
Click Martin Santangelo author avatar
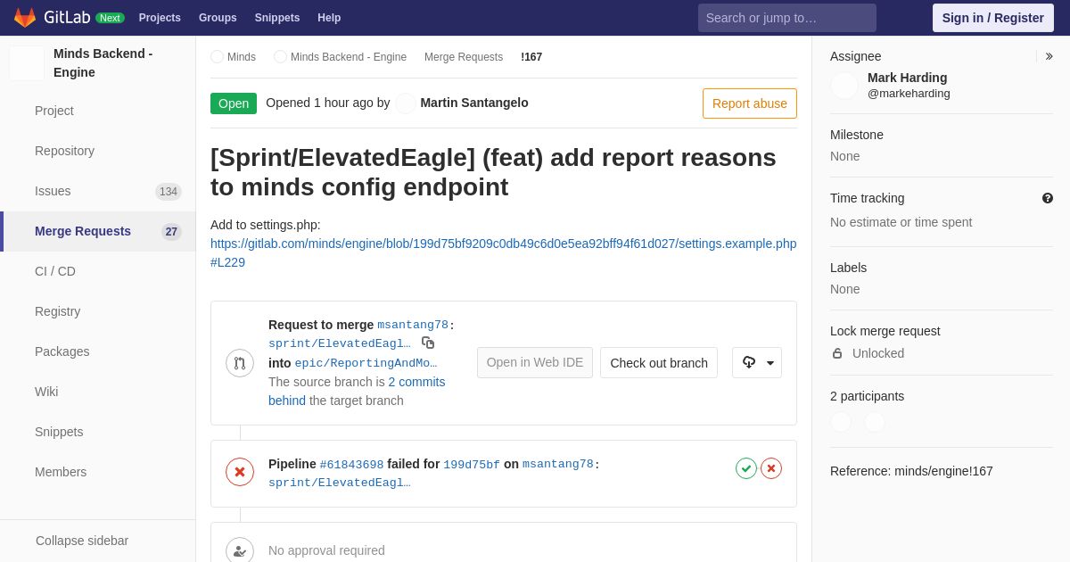click(406, 103)
